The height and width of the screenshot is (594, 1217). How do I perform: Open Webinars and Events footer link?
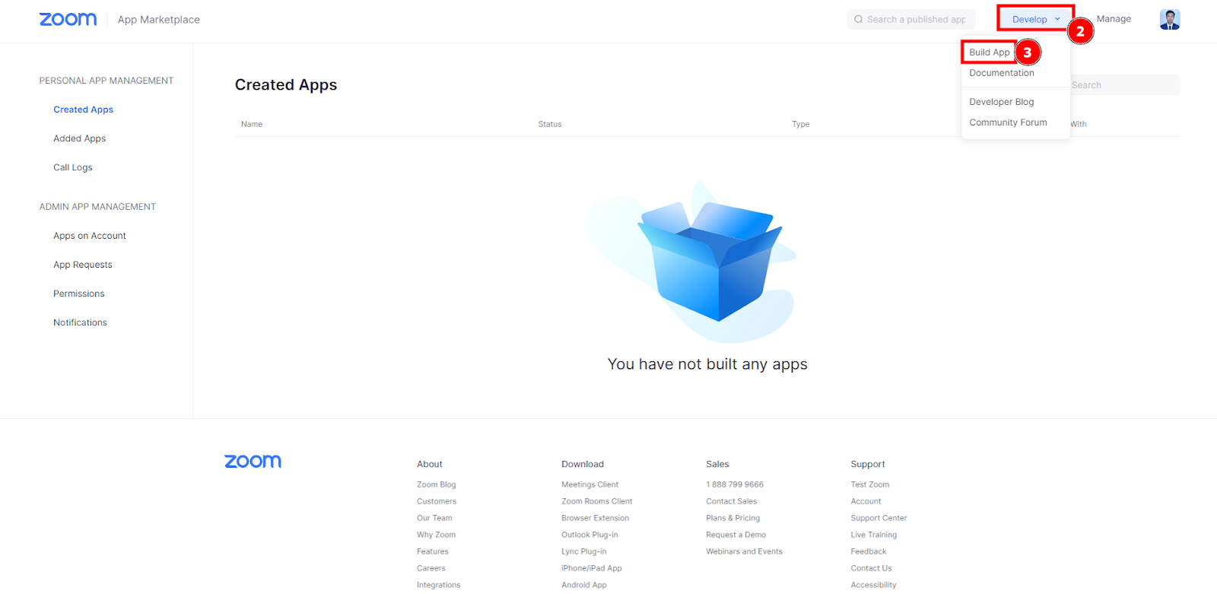pos(744,551)
